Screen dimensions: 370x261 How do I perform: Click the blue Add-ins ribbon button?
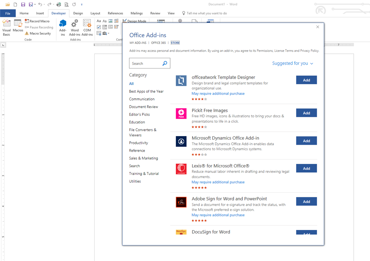(x=63, y=27)
